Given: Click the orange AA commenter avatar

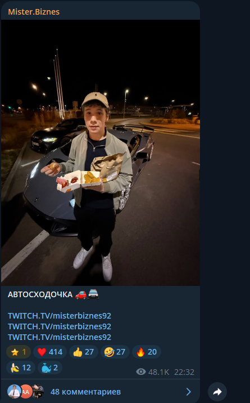Looking at the screenshot, I should point(26,391).
